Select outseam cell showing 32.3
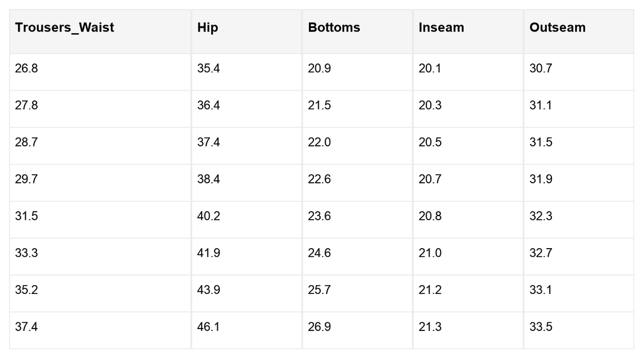Image resolution: width=643 pixels, height=358 pixels. (x=578, y=220)
